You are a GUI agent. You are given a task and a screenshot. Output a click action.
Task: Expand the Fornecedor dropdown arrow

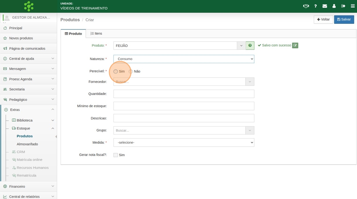(250, 82)
